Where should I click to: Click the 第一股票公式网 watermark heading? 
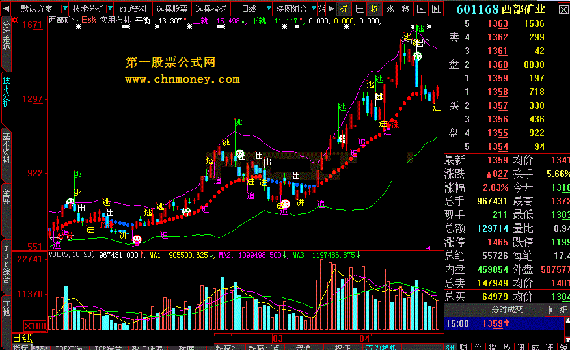click(x=170, y=62)
